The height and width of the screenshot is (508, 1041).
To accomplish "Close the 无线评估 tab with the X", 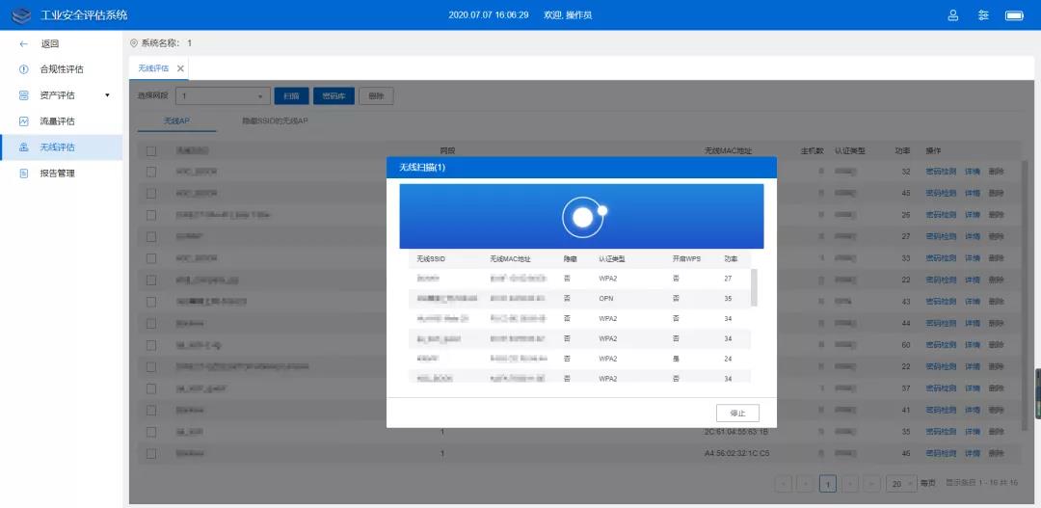I will 180,68.
